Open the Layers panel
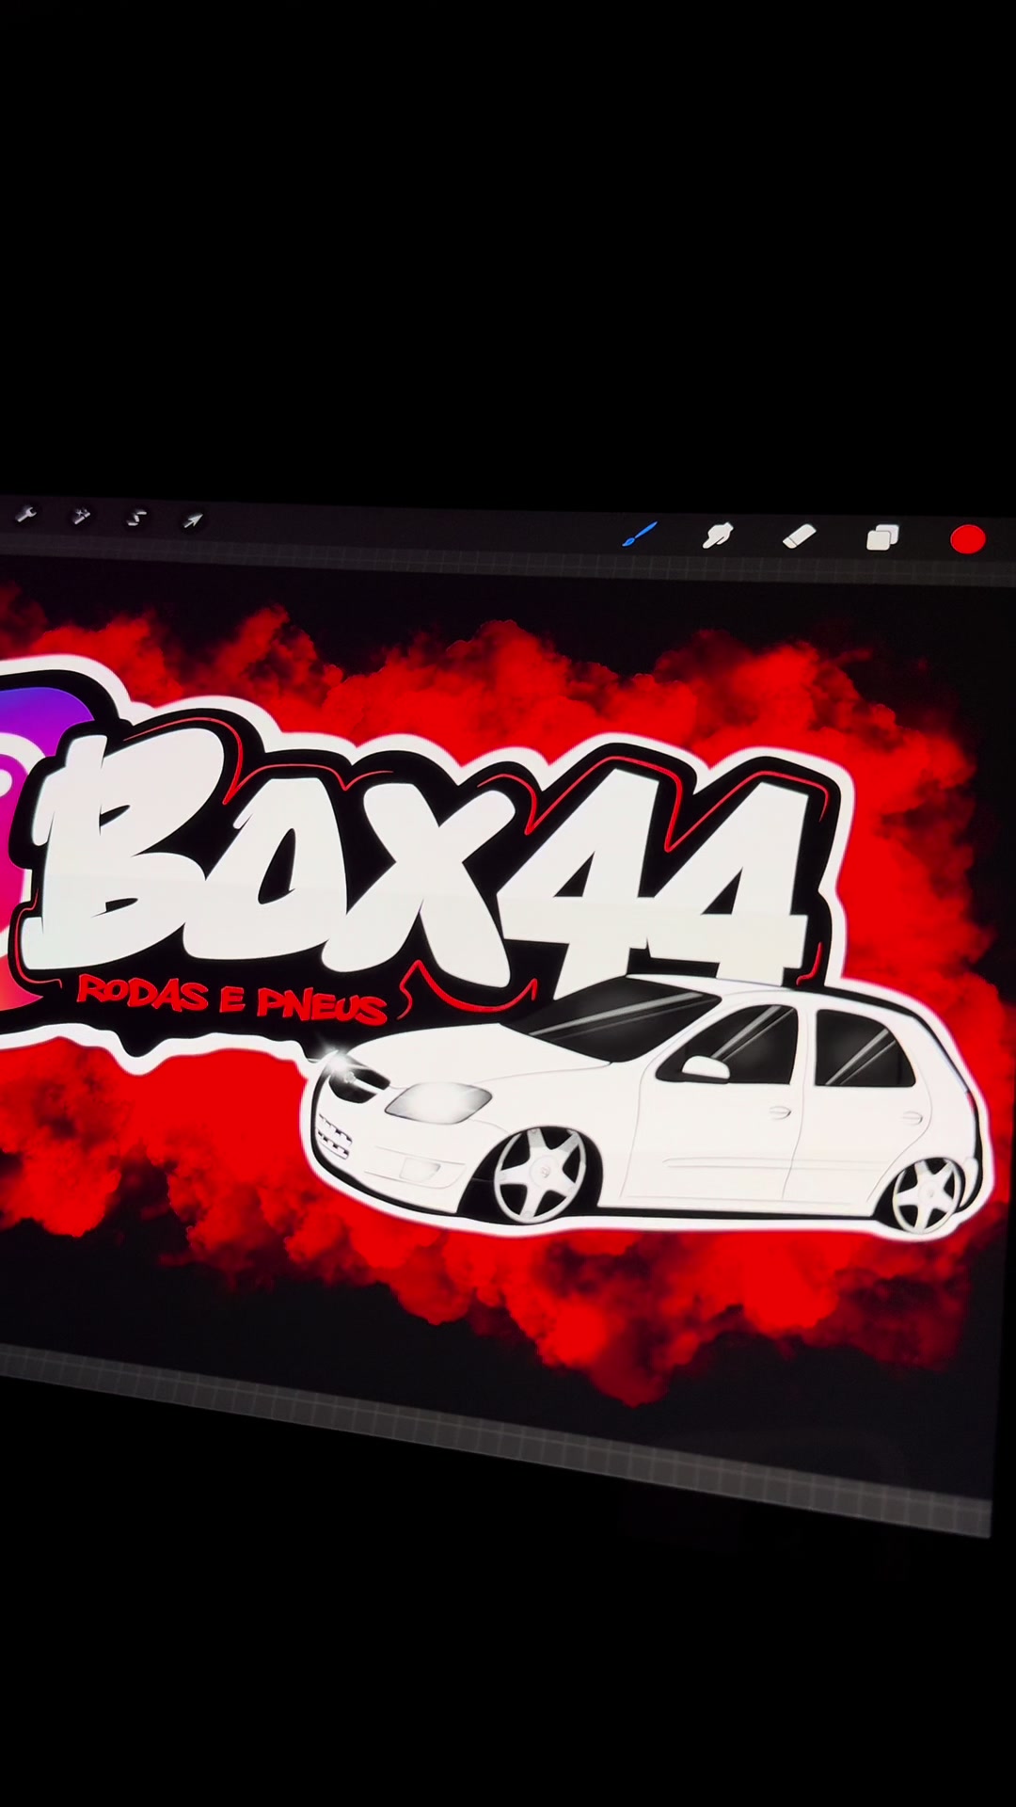This screenshot has width=1016, height=1807. click(x=882, y=538)
